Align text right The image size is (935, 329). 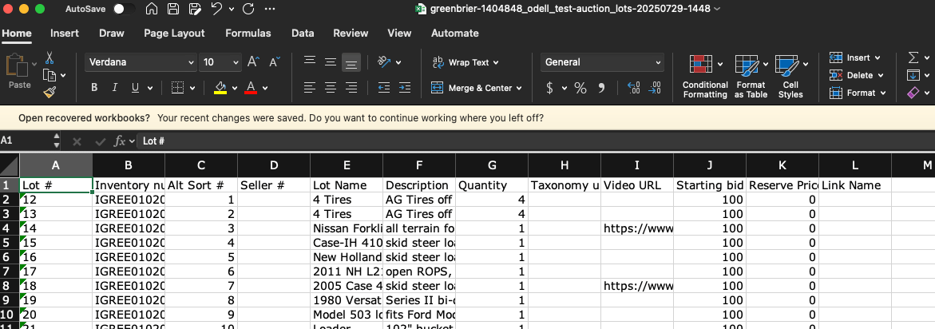tap(351, 88)
